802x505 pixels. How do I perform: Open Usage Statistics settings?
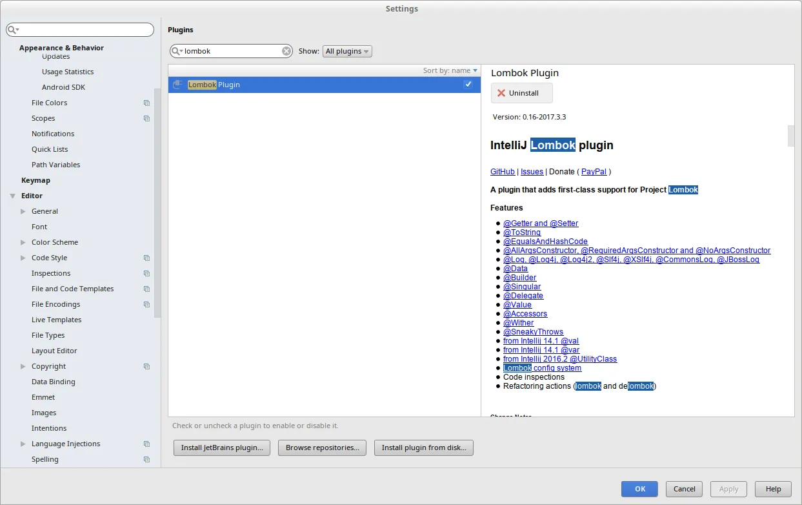tap(68, 72)
